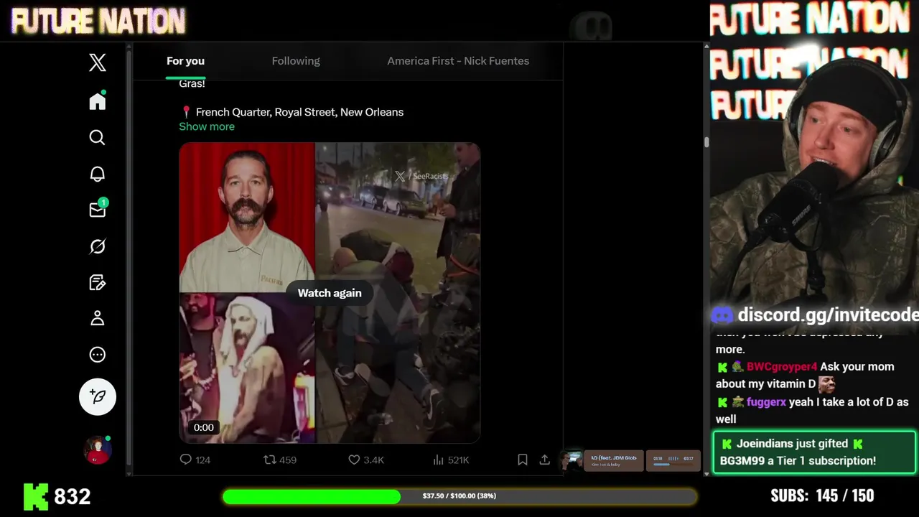Click the $37.50 / $100.00 goal text
The width and height of the screenshot is (919, 517).
click(459, 496)
